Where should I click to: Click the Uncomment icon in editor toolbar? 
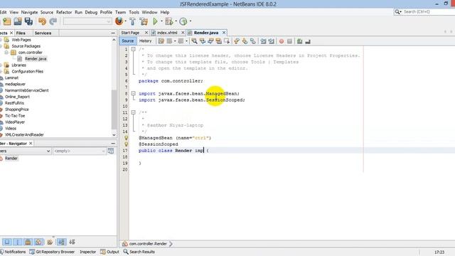click(308, 41)
